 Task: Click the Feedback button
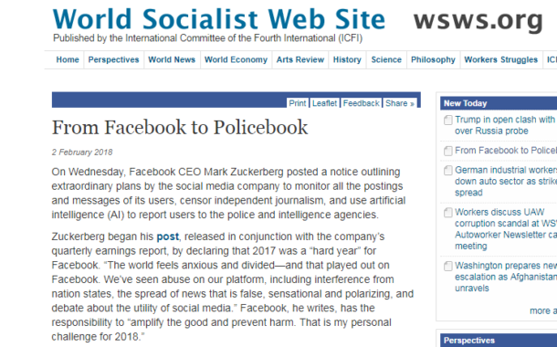click(361, 103)
